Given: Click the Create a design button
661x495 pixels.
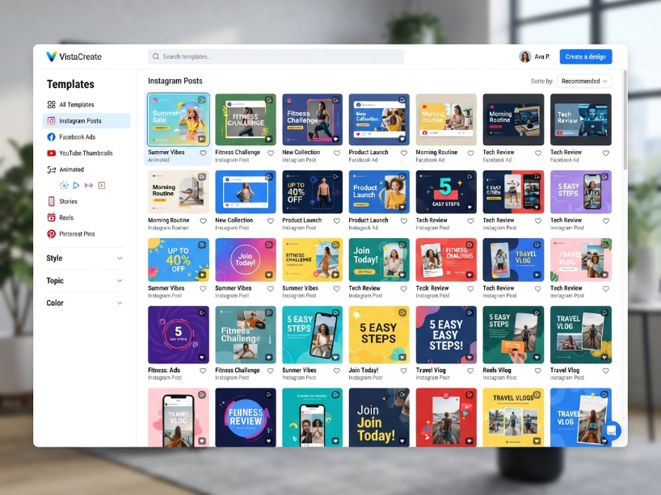Looking at the screenshot, I should tap(586, 57).
